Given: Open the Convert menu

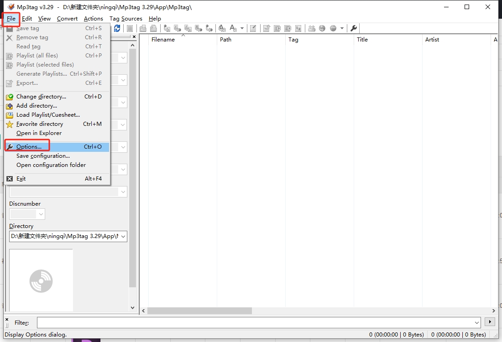Looking at the screenshot, I should pyautogui.click(x=67, y=19).
